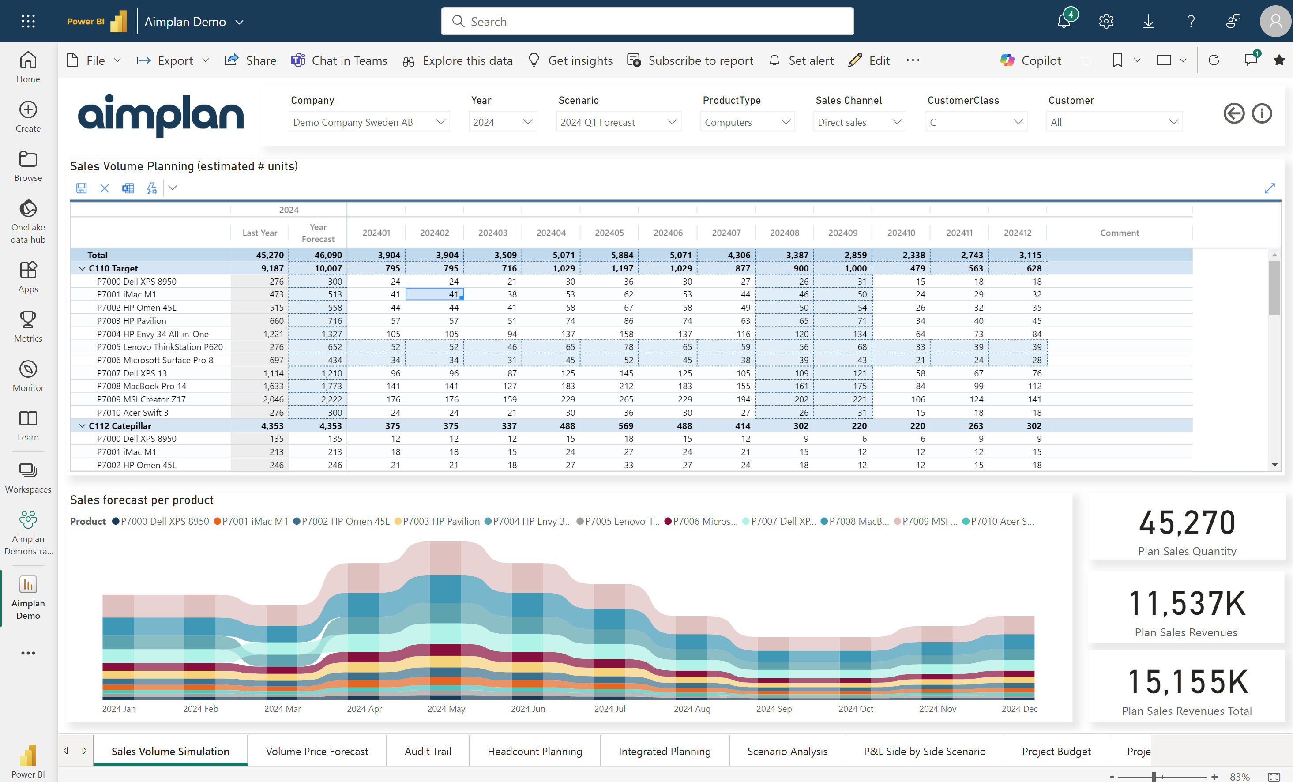Open the CustomerClass dropdown
The width and height of the screenshot is (1293, 782).
click(976, 122)
